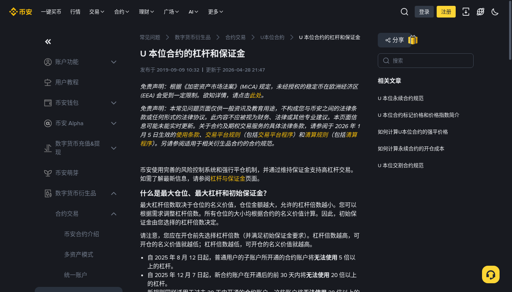The height and width of the screenshot is (292, 512).
Task: Open 常见问题 breadcrumb link
Action: [150, 37]
